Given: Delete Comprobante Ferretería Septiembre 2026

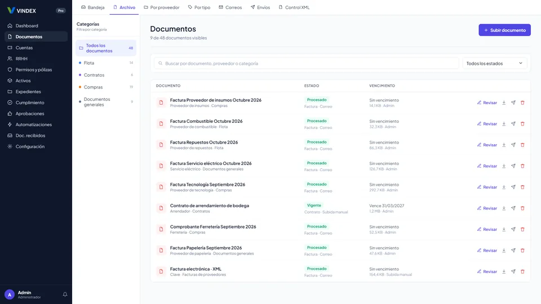Looking at the screenshot, I should [x=522, y=229].
